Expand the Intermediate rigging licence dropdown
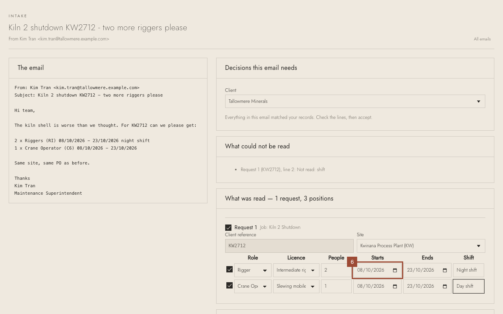503x314 pixels. click(x=296, y=270)
